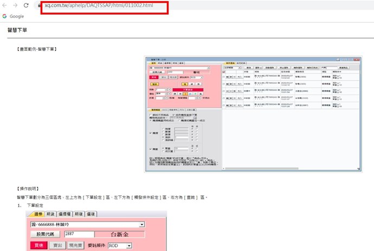Select the 選擇權 tab in order settings

[x=65, y=214]
